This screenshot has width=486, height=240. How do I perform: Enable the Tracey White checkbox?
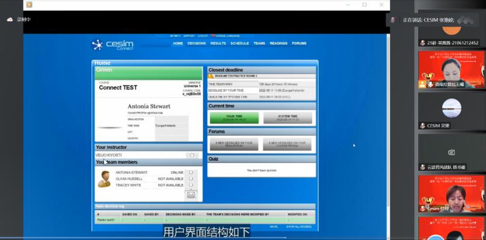coord(191,185)
